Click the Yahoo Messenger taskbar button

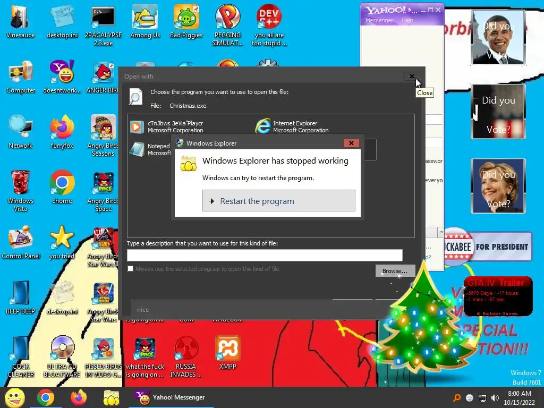coord(171,397)
